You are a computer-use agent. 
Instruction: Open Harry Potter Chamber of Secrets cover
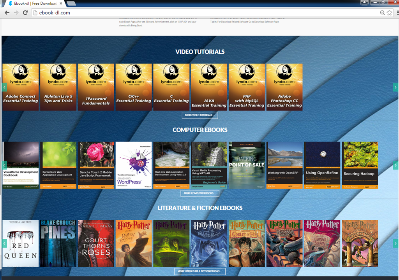tap(322, 243)
